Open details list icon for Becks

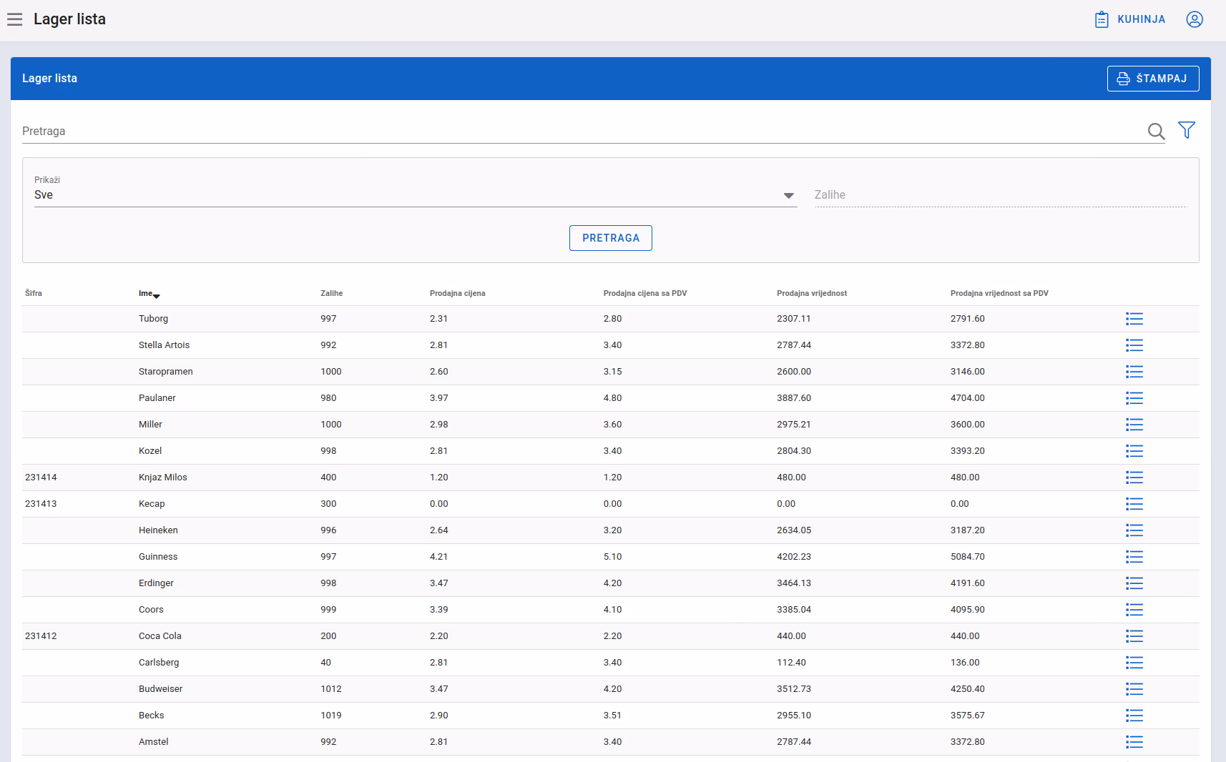(1134, 716)
